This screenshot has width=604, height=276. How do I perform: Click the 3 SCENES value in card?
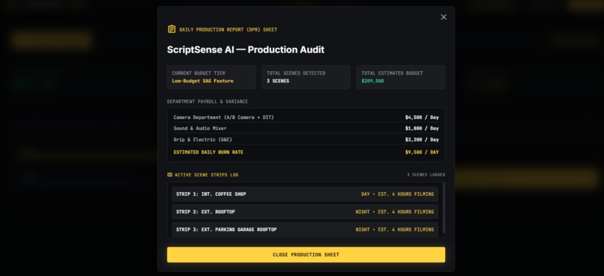[x=278, y=81]
